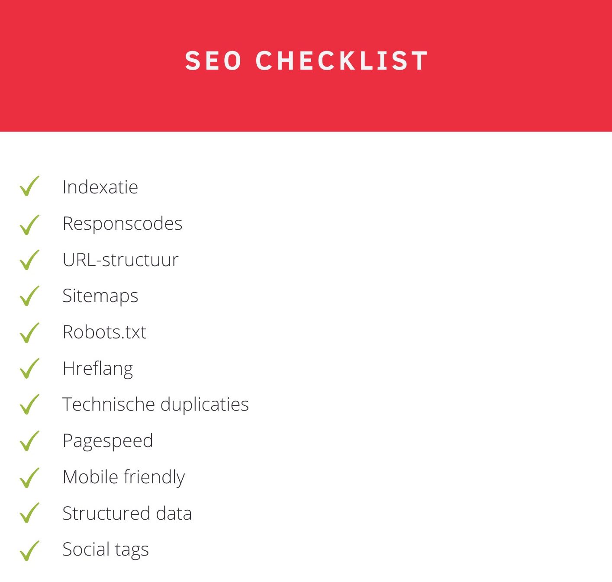Click the green tick next to Pagespeed

(x=29, y=441)
